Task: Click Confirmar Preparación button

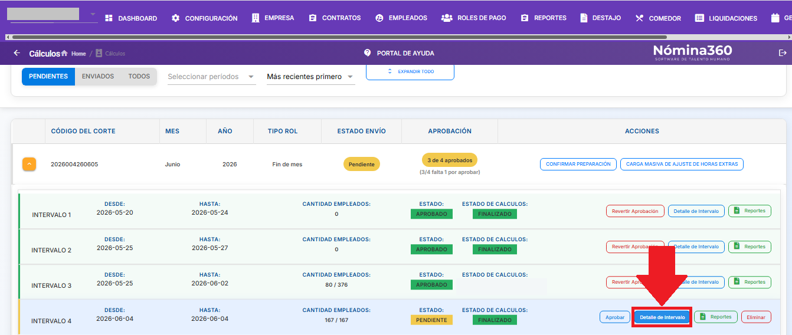Action: (578, 164)
